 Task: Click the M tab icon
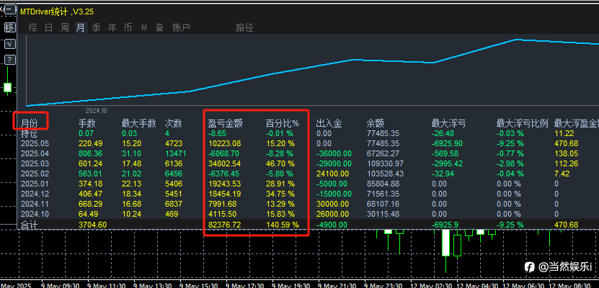click(x=144, y=28)
